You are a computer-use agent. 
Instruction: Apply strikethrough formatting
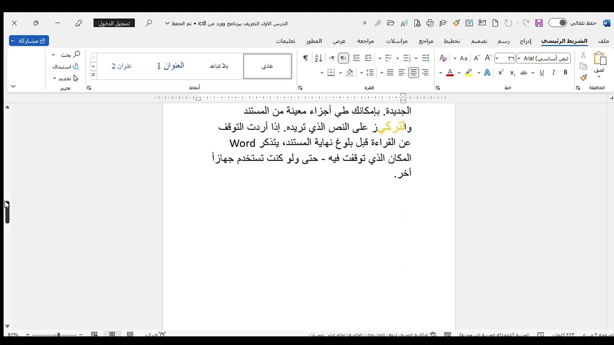(x=524, y=73)
